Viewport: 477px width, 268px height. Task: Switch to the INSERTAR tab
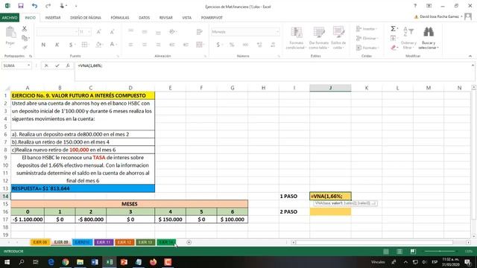(53, 18)
